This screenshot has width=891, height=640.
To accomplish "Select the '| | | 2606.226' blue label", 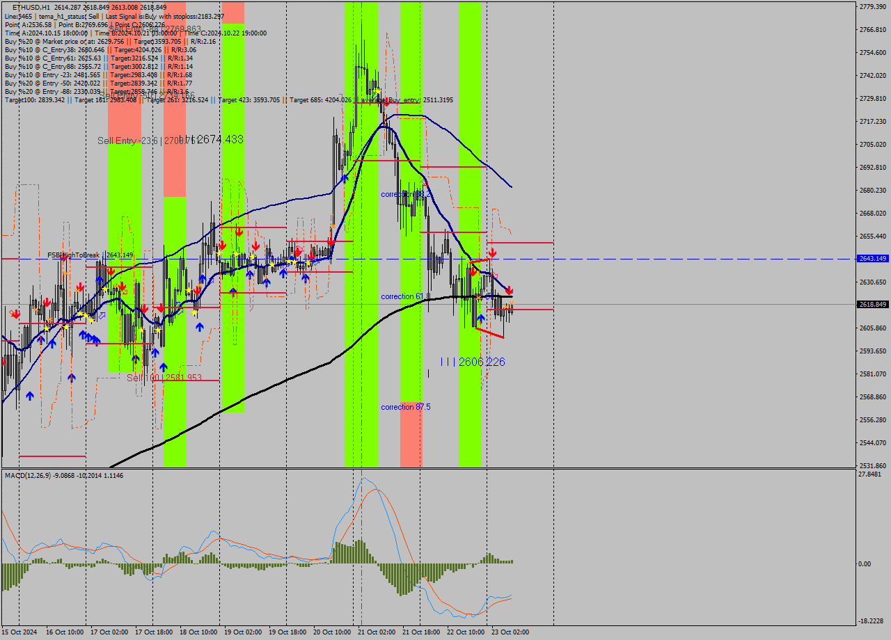I will tap(473, 362).
